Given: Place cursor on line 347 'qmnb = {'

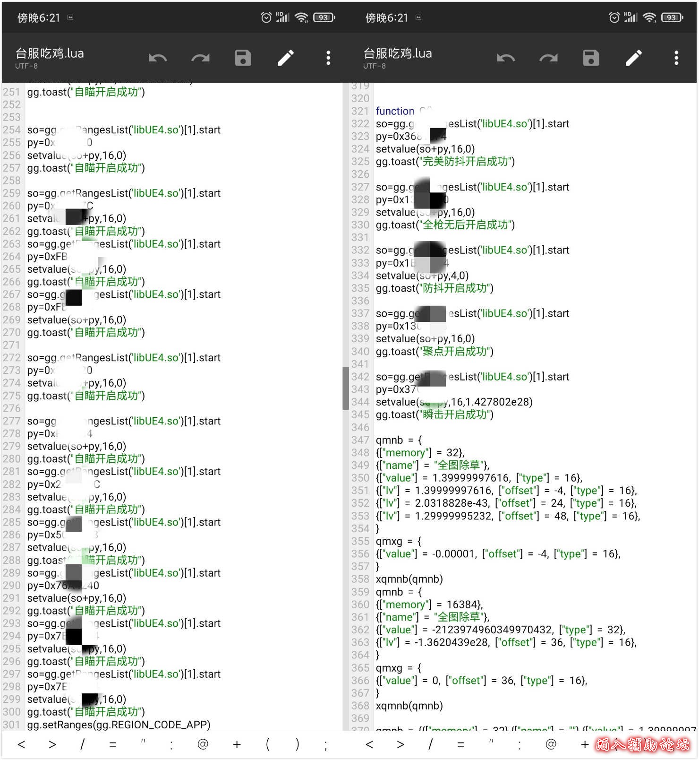Looking at the screenshot, I should pos(399,440).
